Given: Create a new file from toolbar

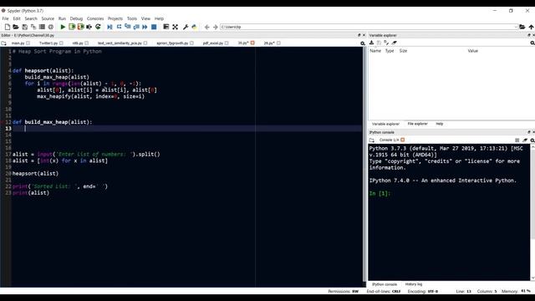Looking at the screenshot, I should 8,27.
